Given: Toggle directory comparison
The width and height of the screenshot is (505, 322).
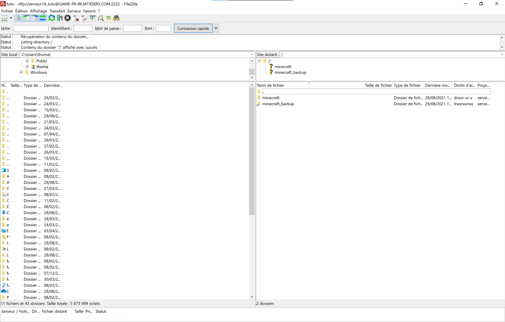Looking at the screenshot, I should click(x=101, y=18).
